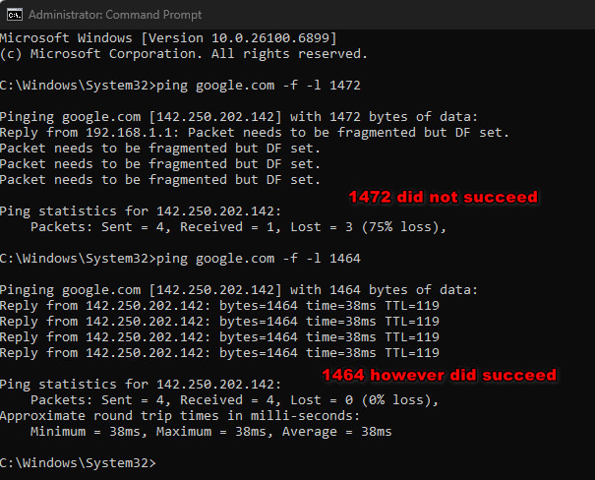Click the last "bytes=1464 time=38ms" reply line
Screen dimensions: 595x480
tap(219, 353)
